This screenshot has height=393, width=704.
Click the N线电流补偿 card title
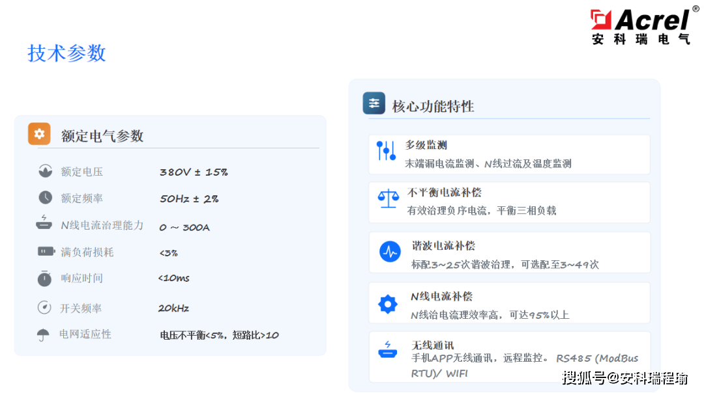tap(442, 296)
